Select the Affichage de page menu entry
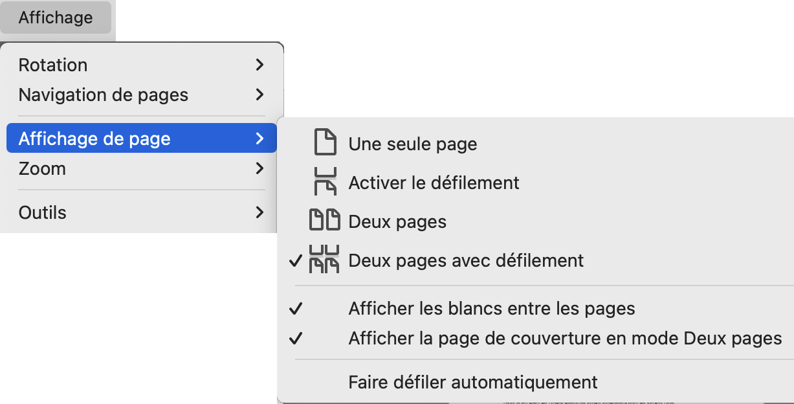The width and height of the screenshot is (794, 404). [x=94, y=139]
